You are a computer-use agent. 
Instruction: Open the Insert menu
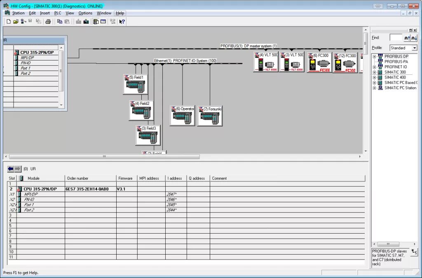point(45,13)
